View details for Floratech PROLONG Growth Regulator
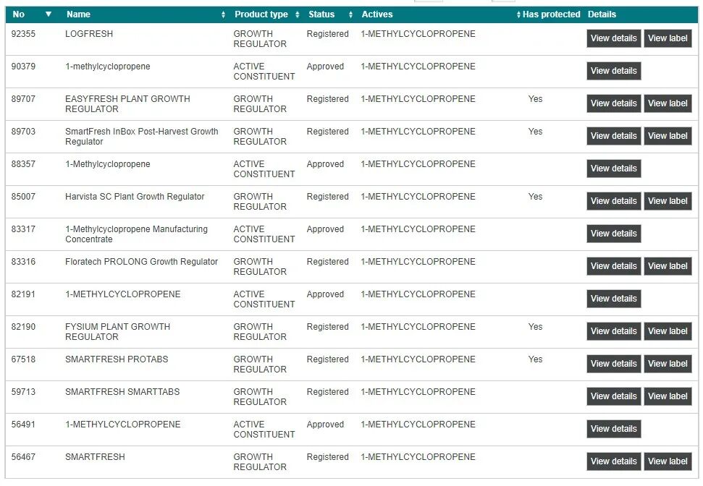 pyautogui.click(x=614, y=266)
